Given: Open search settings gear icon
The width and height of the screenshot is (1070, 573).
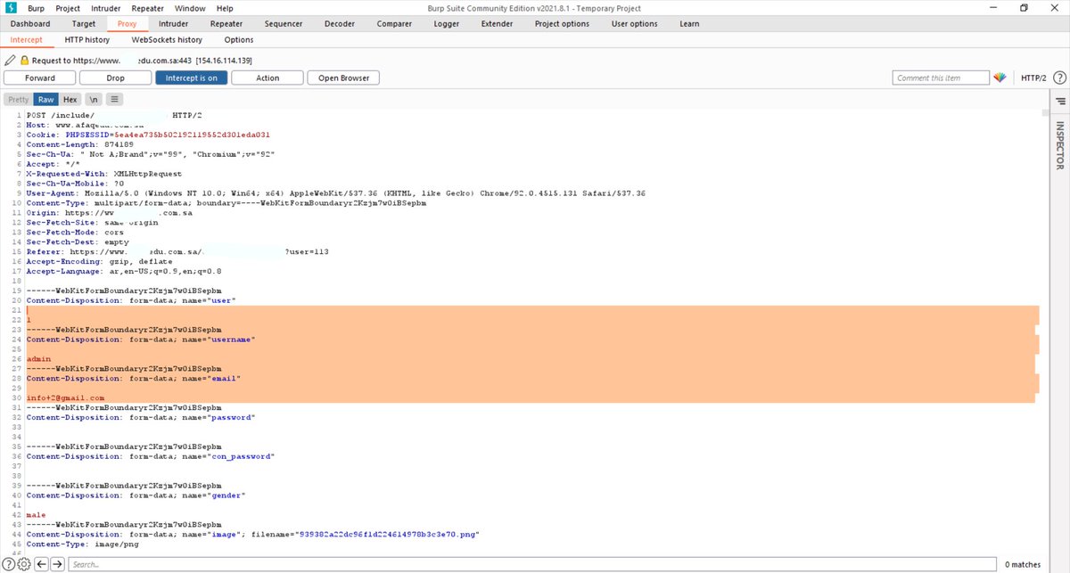Looking at the screenshot, I should click(x=24, y=564).
